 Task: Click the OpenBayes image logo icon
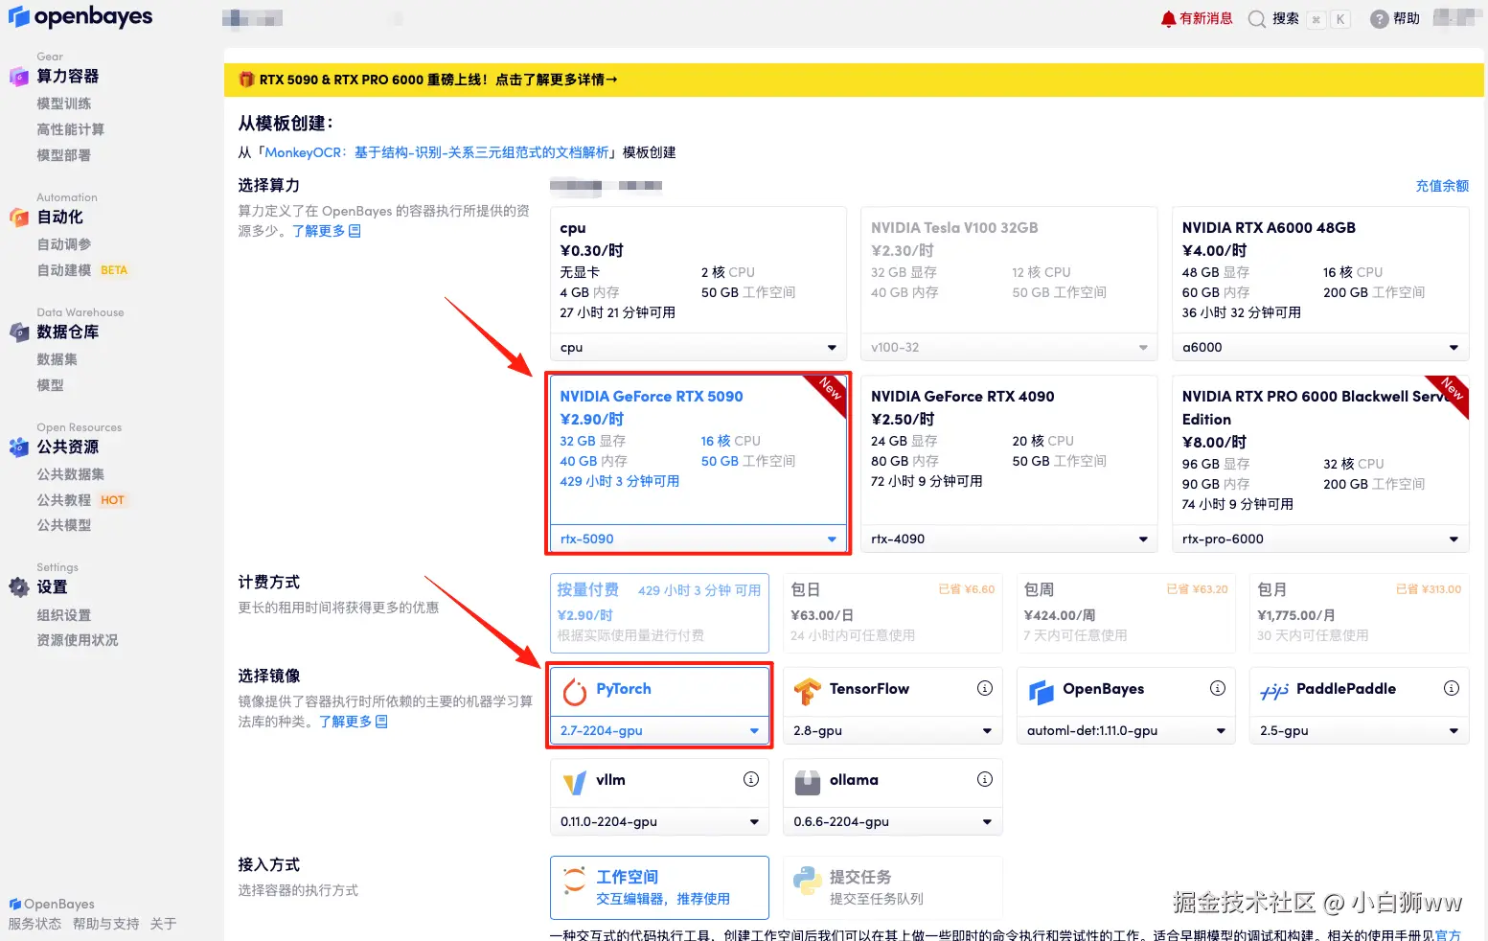(x=1042, y=691)
